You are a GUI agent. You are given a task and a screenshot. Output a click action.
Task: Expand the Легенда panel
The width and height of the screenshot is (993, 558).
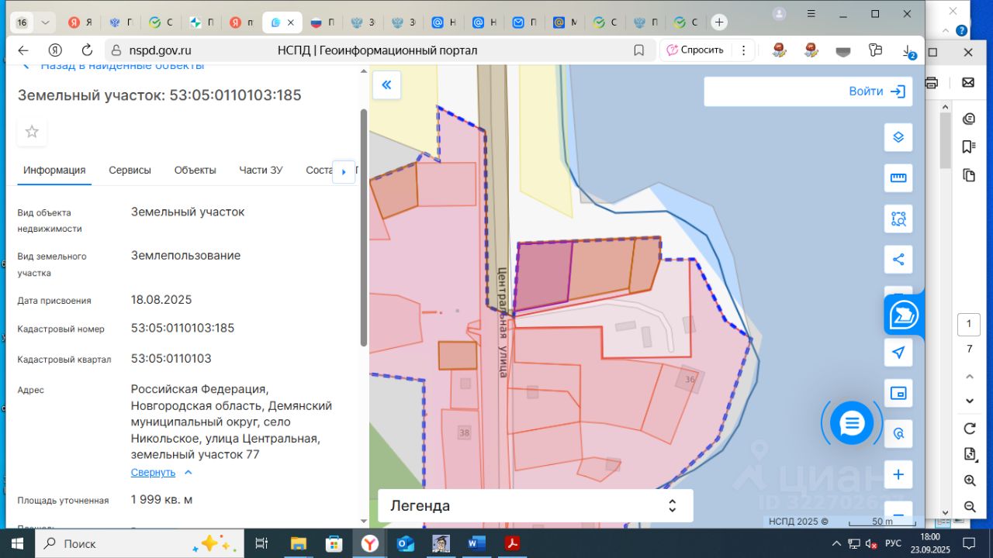pos(672,506)
